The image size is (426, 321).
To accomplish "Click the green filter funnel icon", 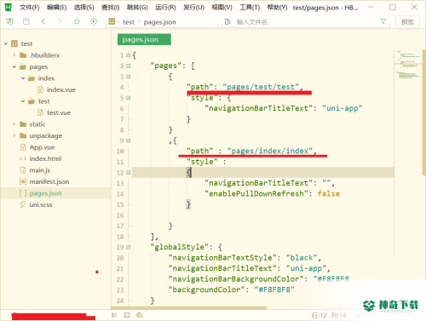I will (x=383, y=21).
